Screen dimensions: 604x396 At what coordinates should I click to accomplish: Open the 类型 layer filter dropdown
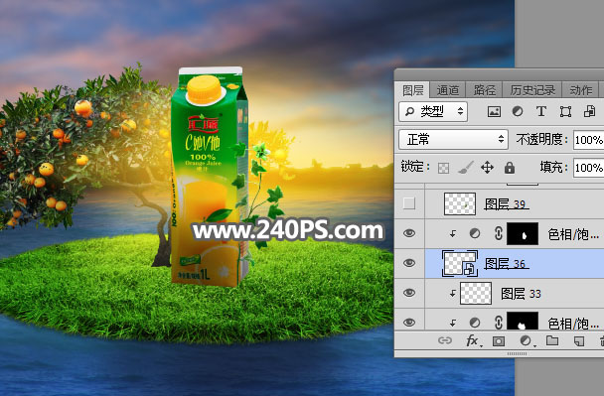point(433,111)
